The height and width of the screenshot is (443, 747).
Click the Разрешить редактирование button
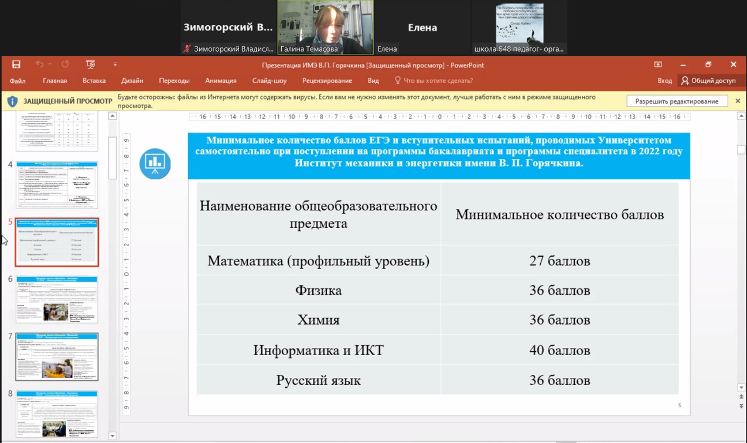pos(676,101)
